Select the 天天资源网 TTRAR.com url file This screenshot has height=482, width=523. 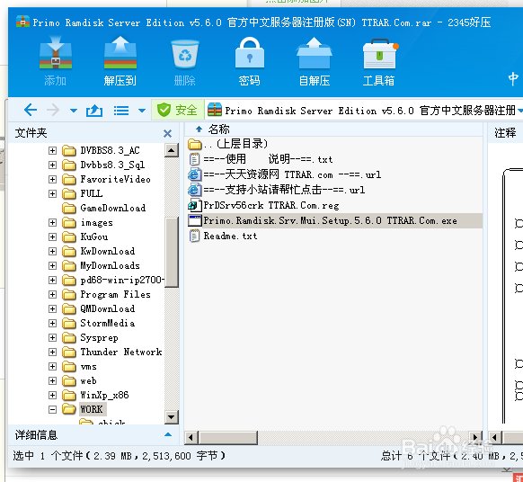[x=333, y=174]
